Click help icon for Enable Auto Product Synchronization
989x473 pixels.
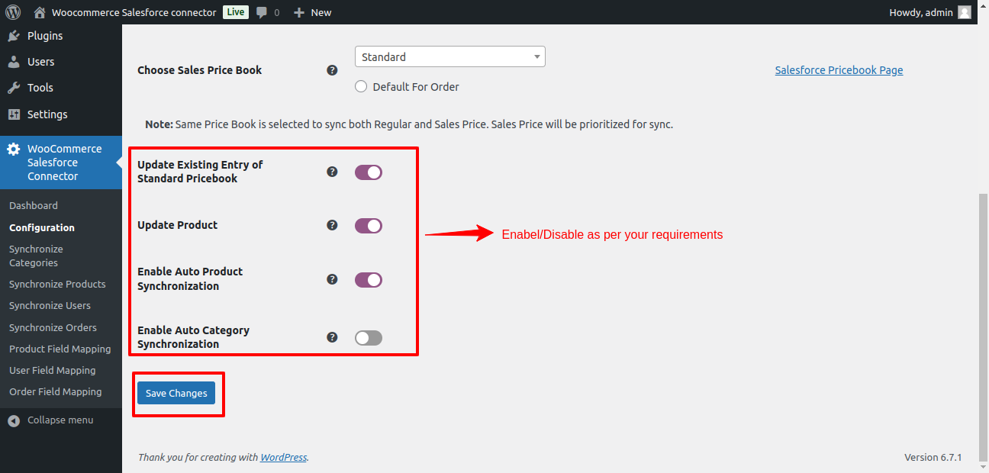[x=332, y=279]
